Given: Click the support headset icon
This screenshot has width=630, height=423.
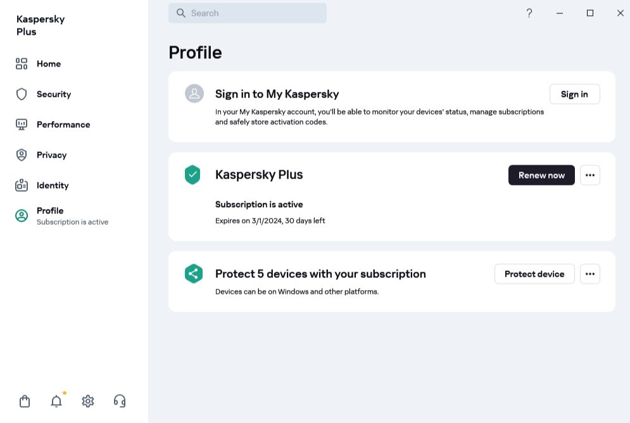Looking at the screenshot, I should 120,401.
